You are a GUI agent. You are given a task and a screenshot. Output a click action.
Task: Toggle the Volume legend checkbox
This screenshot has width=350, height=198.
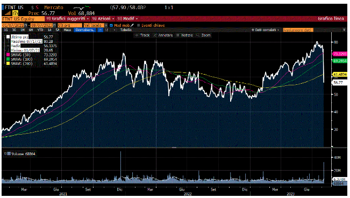coord(5,153)
